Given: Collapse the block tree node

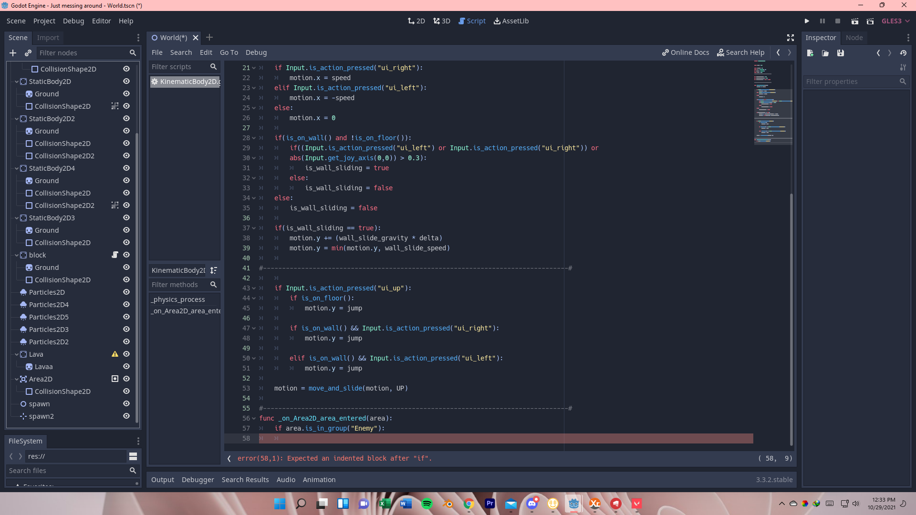Looking at the screenshot, I should click(17, 255).
